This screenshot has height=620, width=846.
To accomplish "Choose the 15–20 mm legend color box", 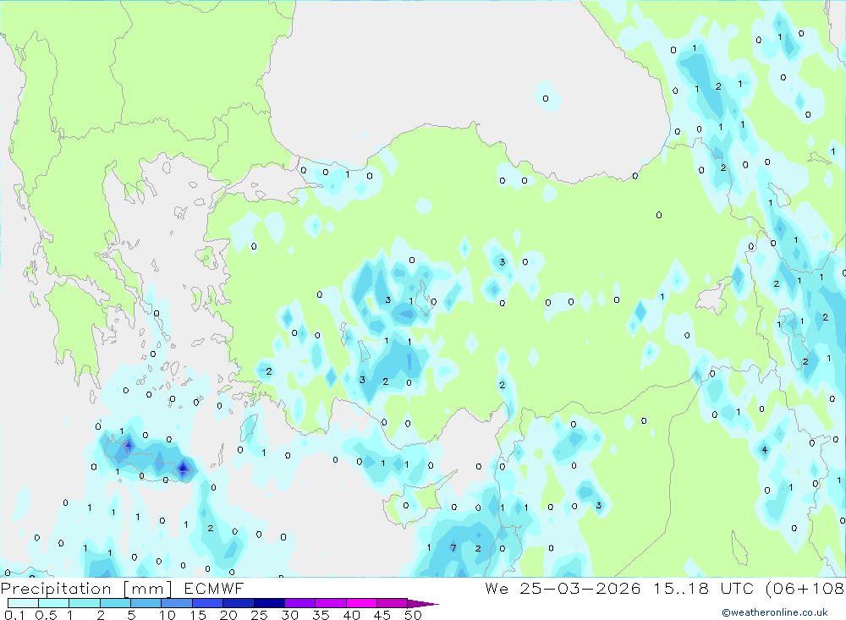I will click(208, 603).
